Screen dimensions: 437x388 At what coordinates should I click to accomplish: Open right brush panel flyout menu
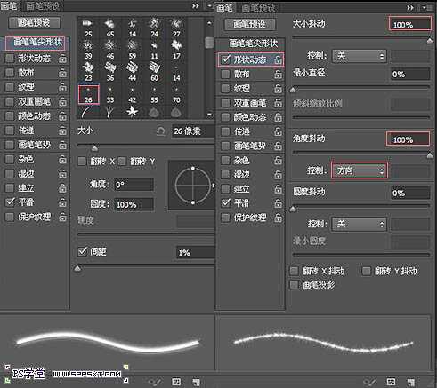coord(426,8)
